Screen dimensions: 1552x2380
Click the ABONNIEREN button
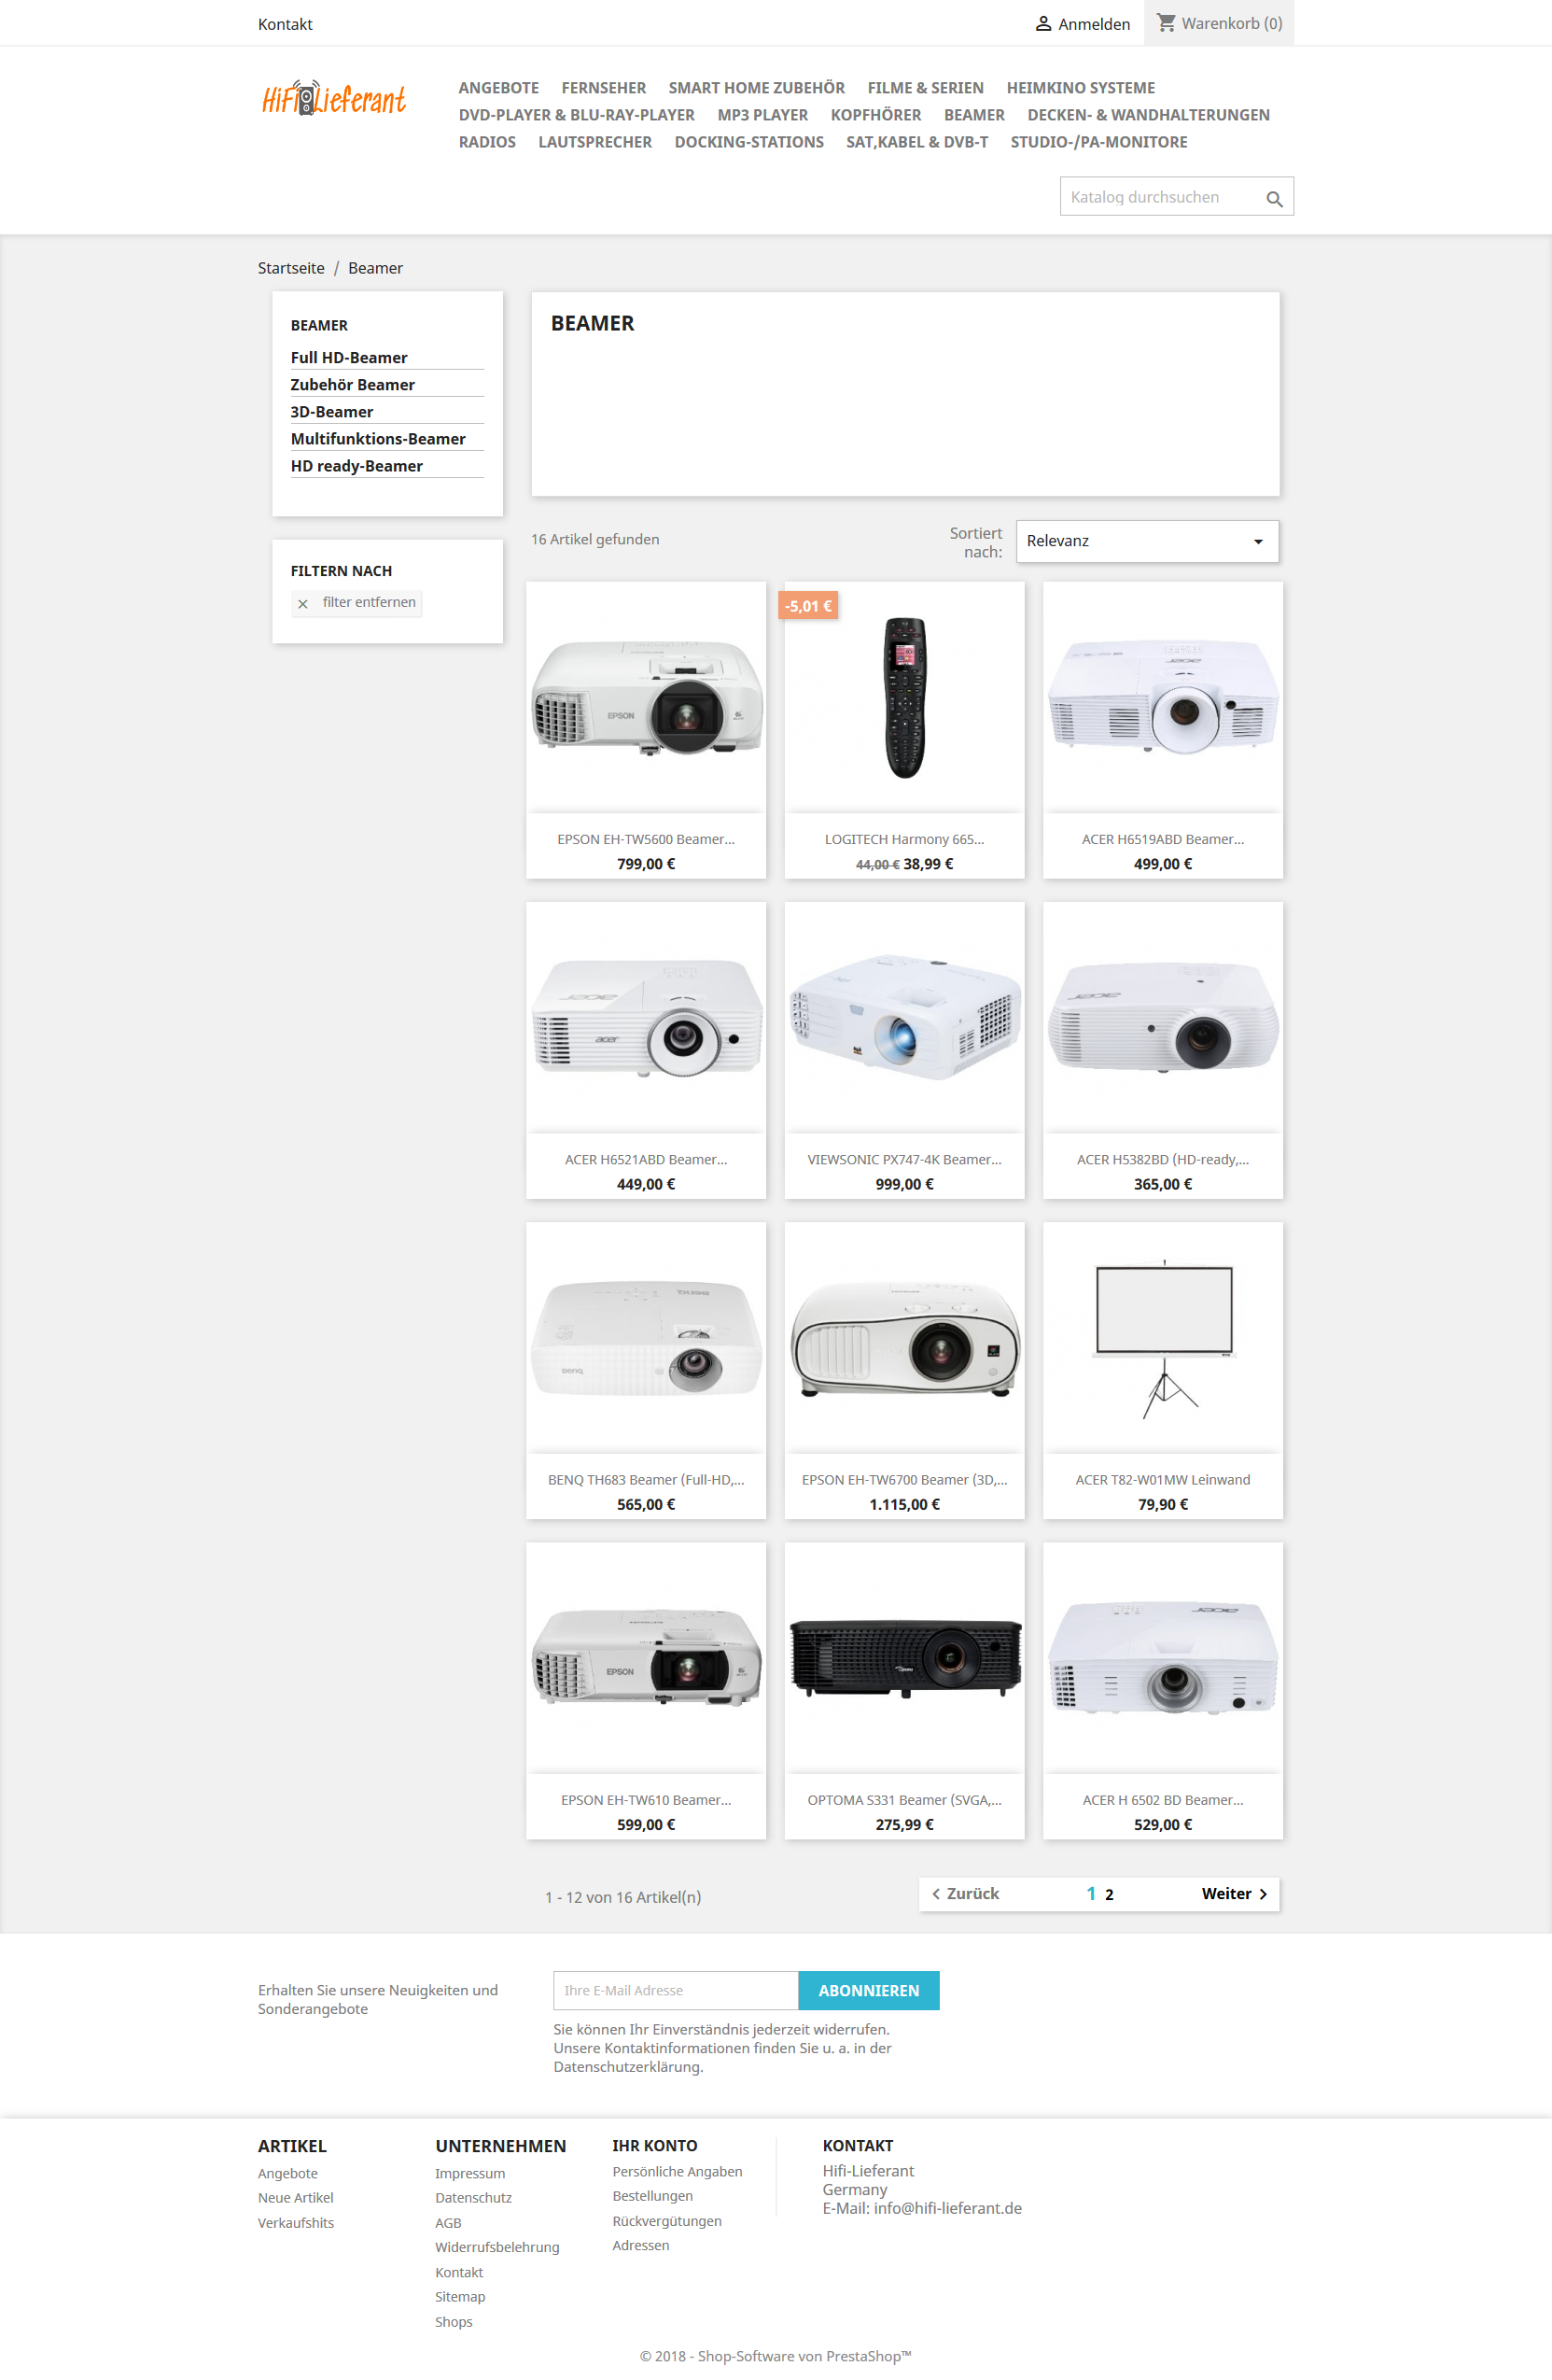(x=869, y=1990)
